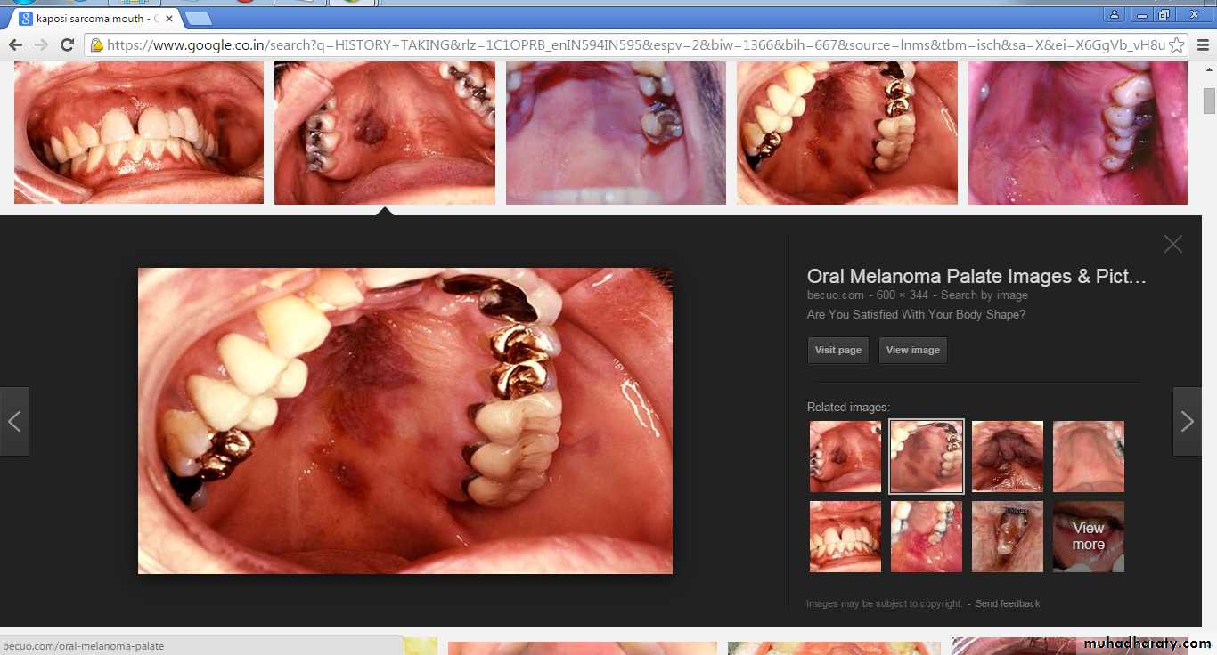Click the 'Are You Satisfied With Your Body Shape?' text
Image resolution: width=1217 pixels, height=655 pixels.
tap(916, 314)
